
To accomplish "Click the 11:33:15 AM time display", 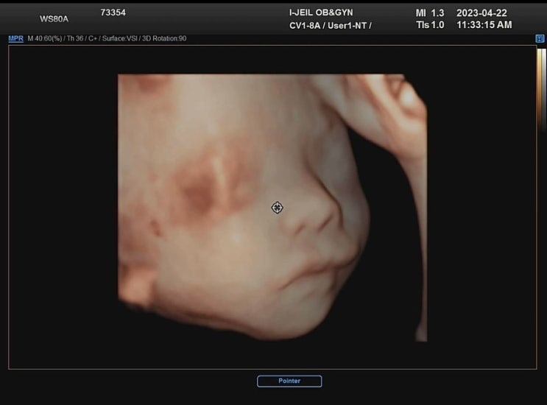I will point(484,25).
